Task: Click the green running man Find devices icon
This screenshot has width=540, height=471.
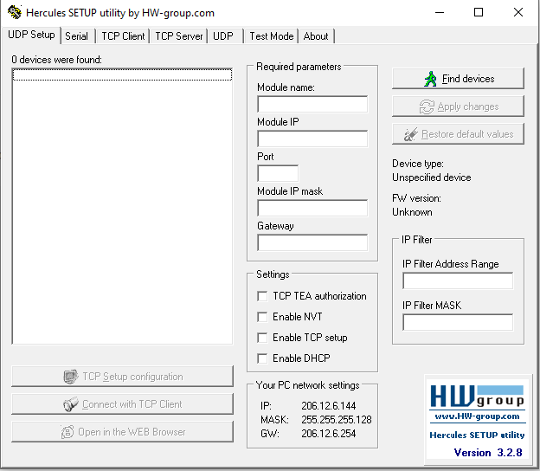Action: (430, 79)
